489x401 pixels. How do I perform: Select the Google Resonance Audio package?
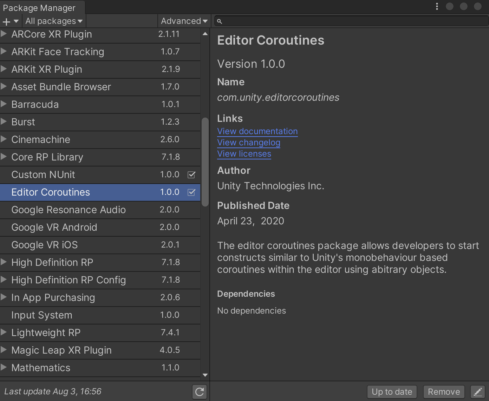click(100, 210)
